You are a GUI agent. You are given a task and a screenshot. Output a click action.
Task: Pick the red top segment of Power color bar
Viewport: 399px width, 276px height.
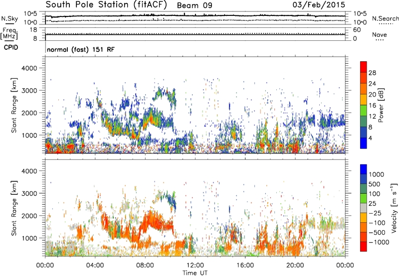tap(364, 67)
